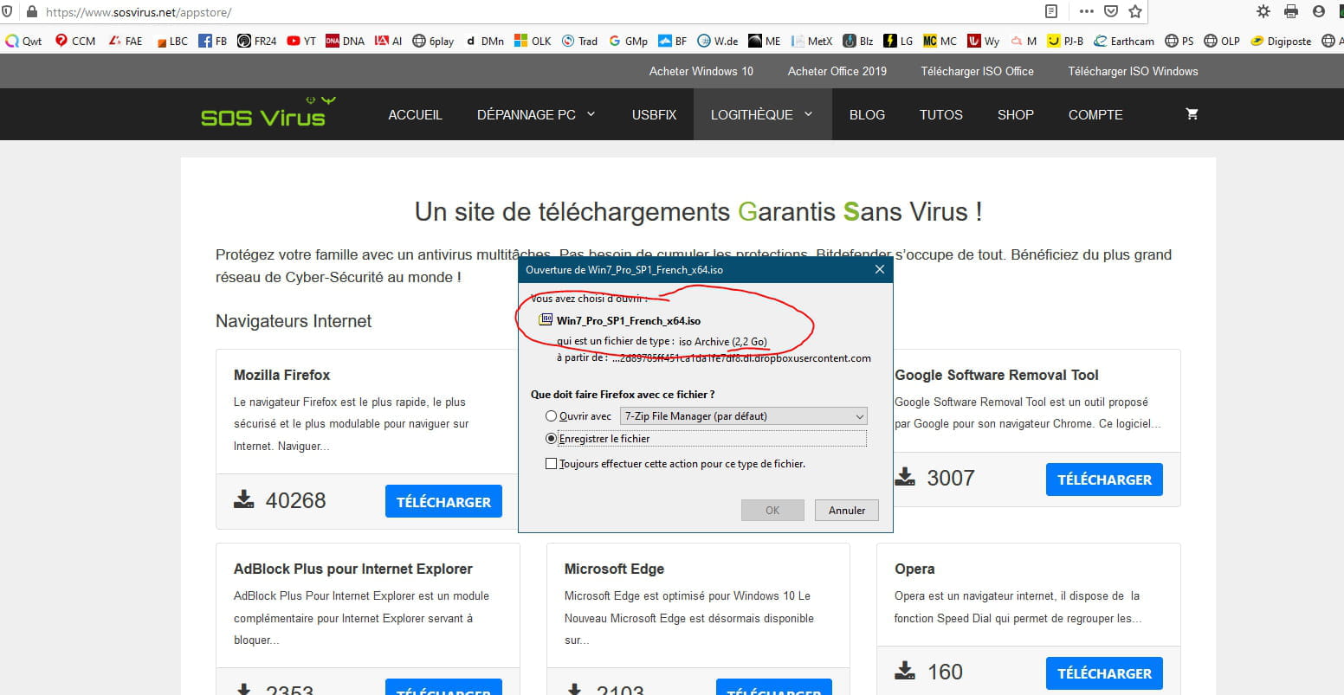Image resolution: width=1344 pixels, height=695 pixels.
Task: Open the FAE bookmark
Action: [126, 41]
